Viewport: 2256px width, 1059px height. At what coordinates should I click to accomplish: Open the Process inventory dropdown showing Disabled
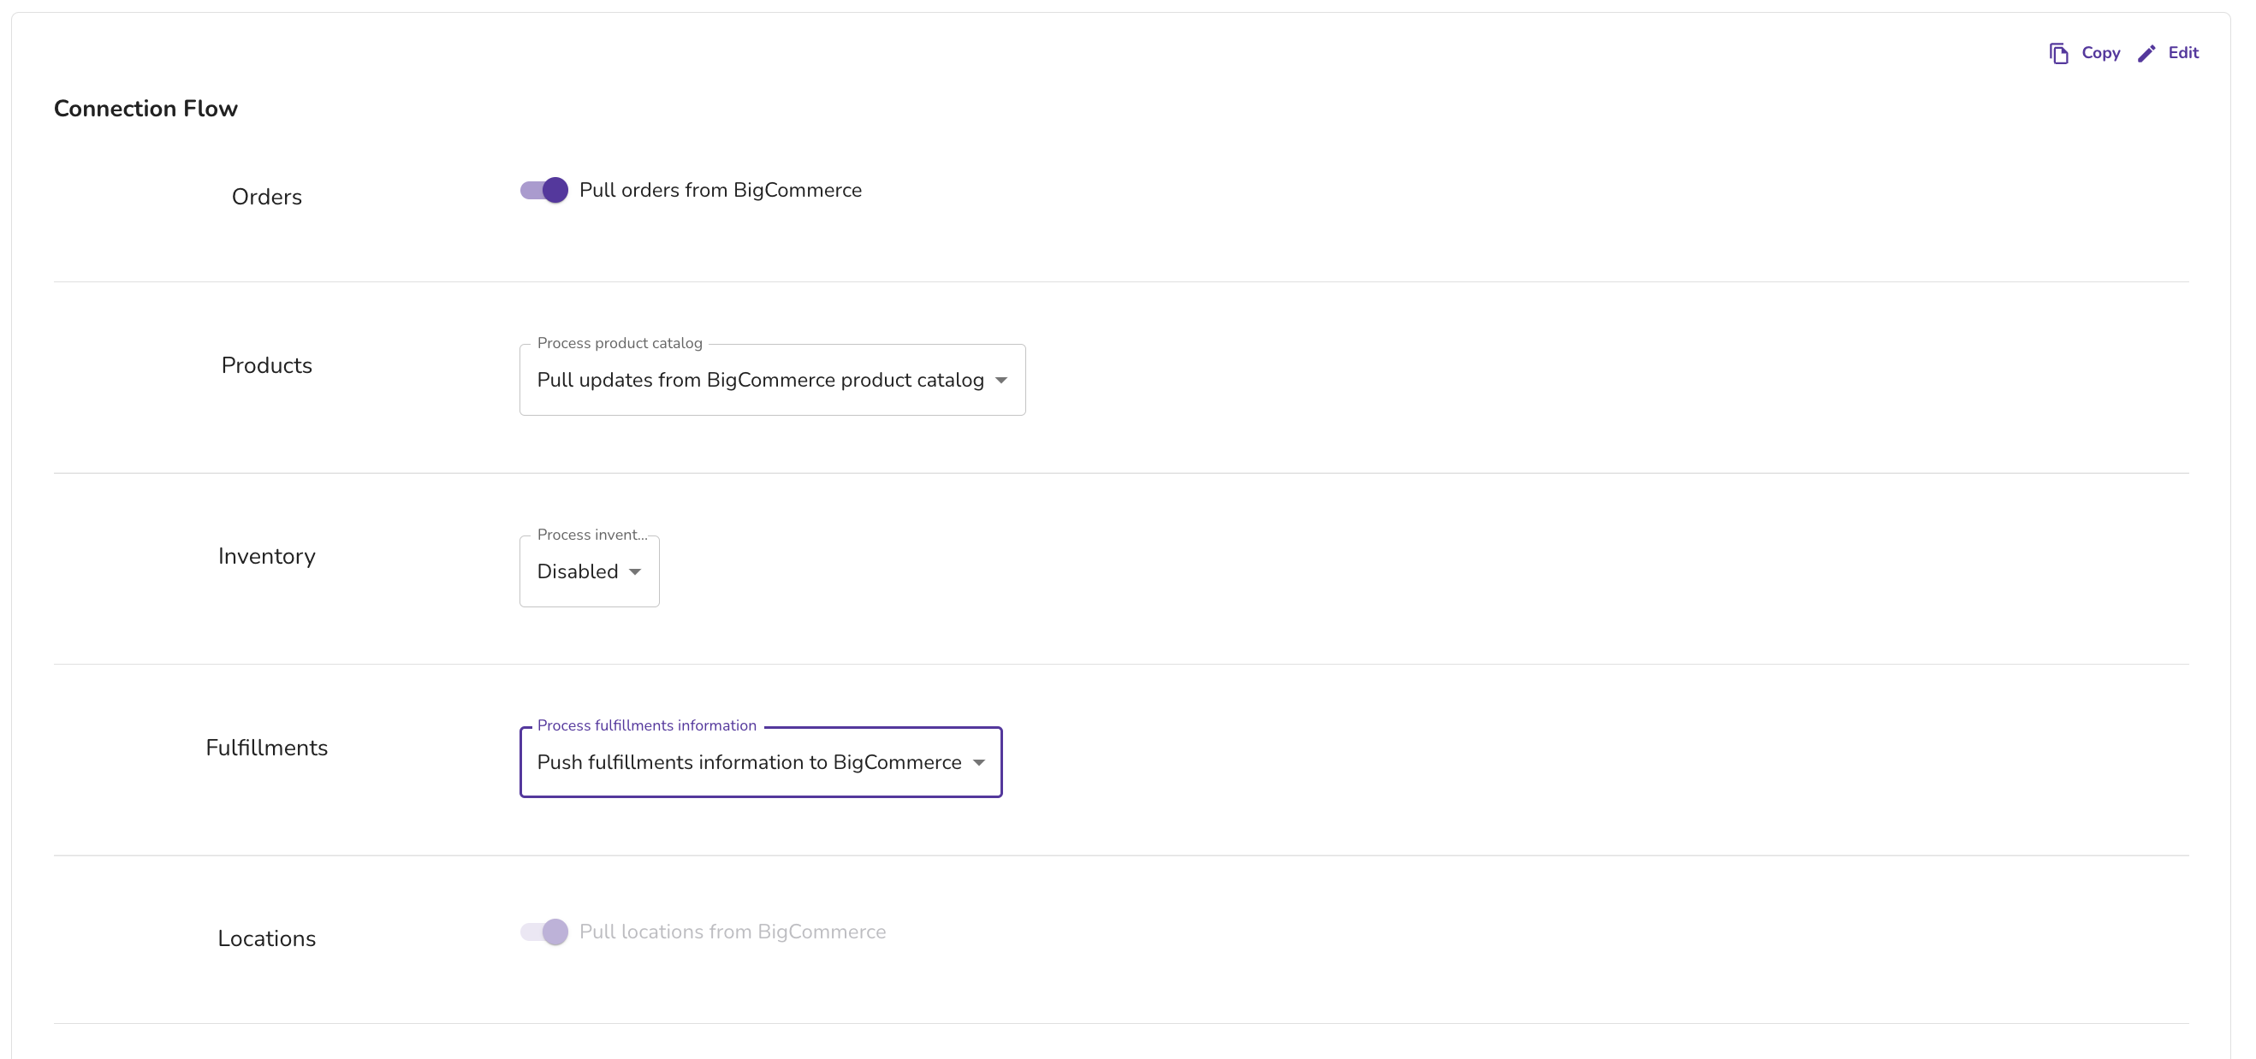(x=588, y=571)
